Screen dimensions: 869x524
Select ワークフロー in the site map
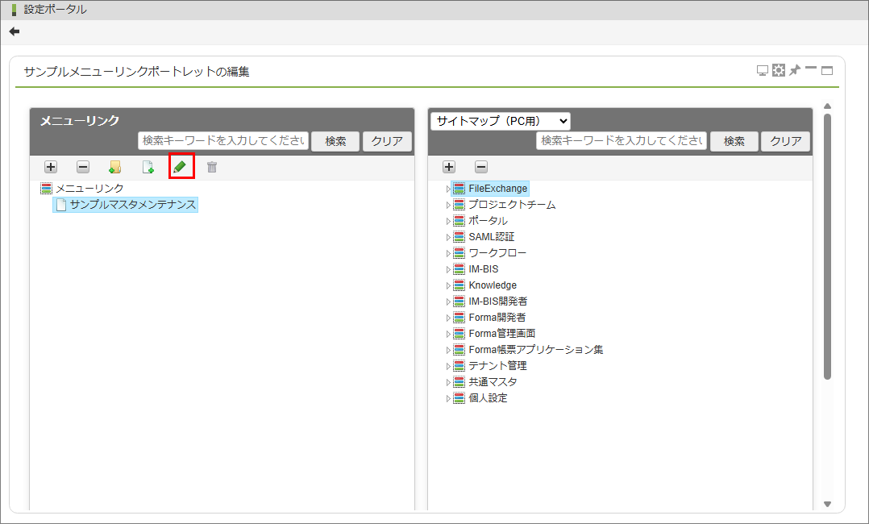pyautogui.click(x=497, y=253)
